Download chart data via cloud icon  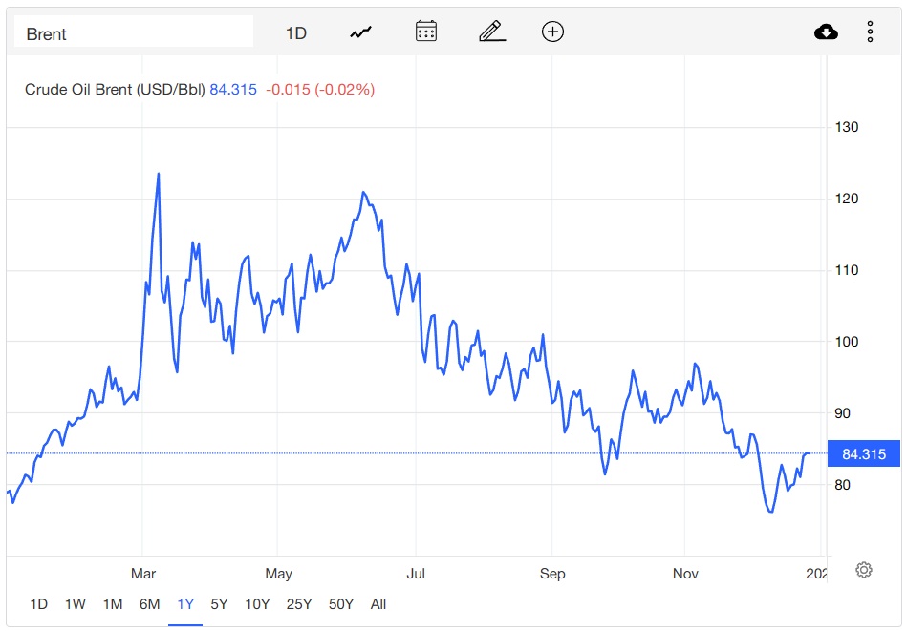(x=826, y=32)
